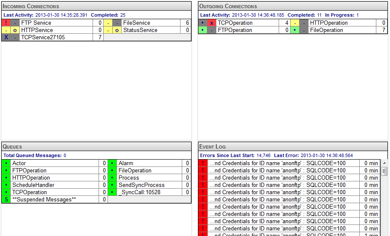Click the green S icon for Suspended Messages
This screenshot has height=236, width=390.
point(6,200)
